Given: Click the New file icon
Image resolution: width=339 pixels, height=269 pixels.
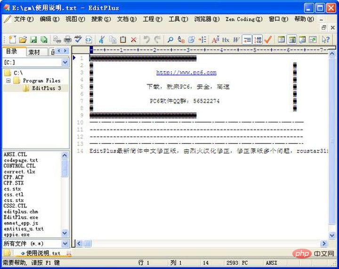Looking at the screenshot, I should click(x=12, y=40).
